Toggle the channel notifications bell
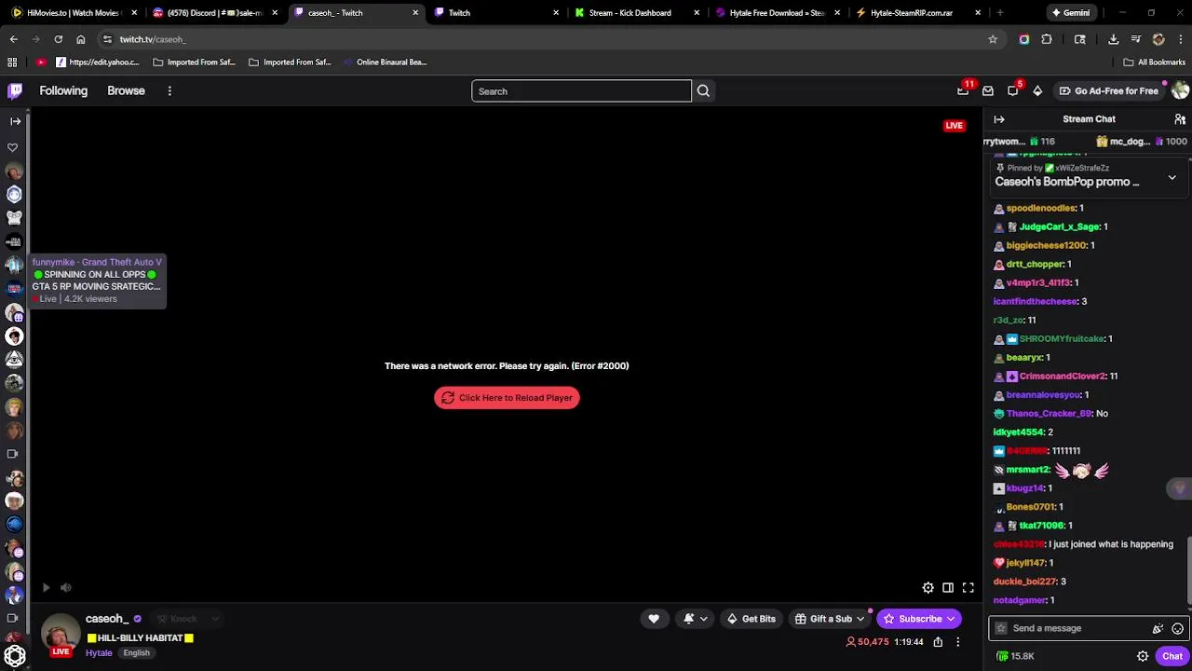The image size is (1192, 671). (x=689, y=619)
